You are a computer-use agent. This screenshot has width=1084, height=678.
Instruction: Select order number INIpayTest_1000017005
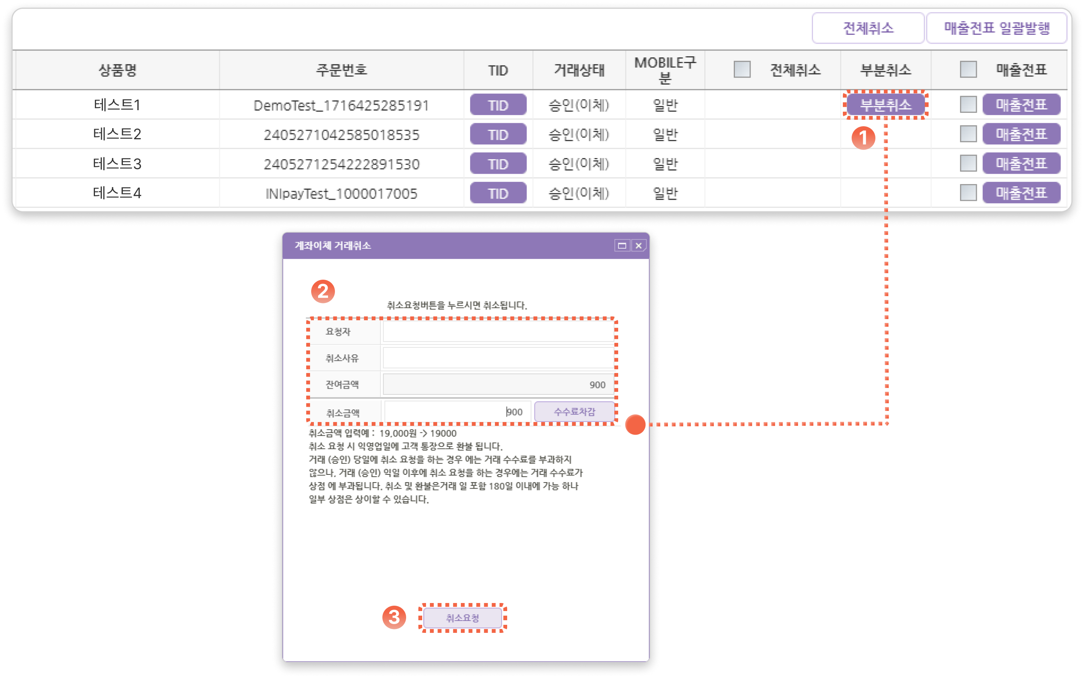click(341, 194)
